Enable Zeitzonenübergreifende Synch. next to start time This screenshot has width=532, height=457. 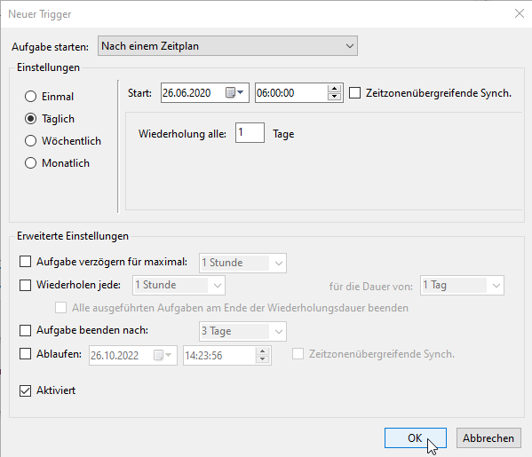355,93
